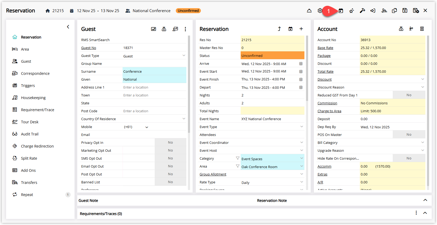Viewport: 437px width, 225px height.
Task: Click the Base Rate link
Action: (x=325, y=48)
